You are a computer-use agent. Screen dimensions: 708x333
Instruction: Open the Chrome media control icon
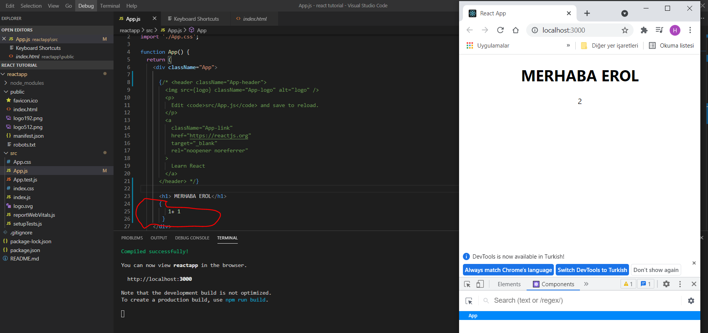[659, 30]
